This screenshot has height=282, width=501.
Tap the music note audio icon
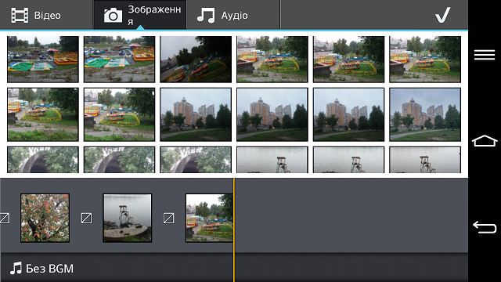(206, 16)
